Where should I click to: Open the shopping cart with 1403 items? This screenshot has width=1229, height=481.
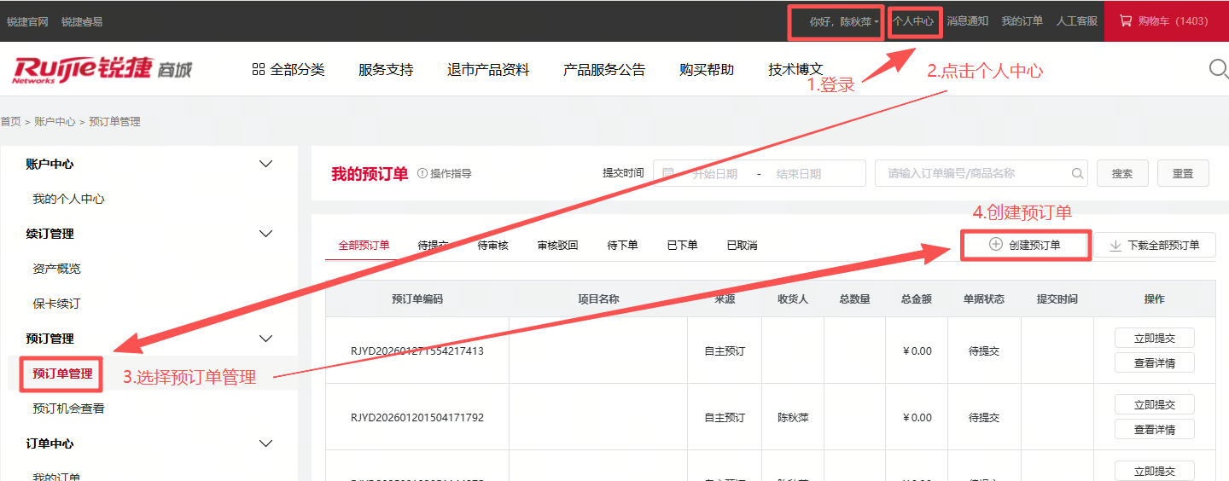click(1166, 21)
